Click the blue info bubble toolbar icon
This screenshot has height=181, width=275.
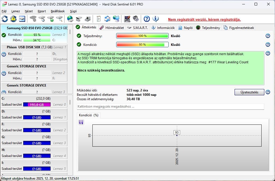pyautogui.click(x=155, y=19)
